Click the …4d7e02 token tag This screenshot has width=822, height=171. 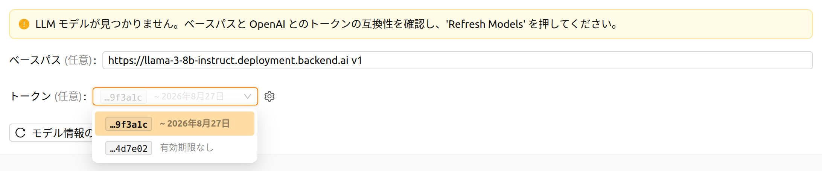coord(129,148)
